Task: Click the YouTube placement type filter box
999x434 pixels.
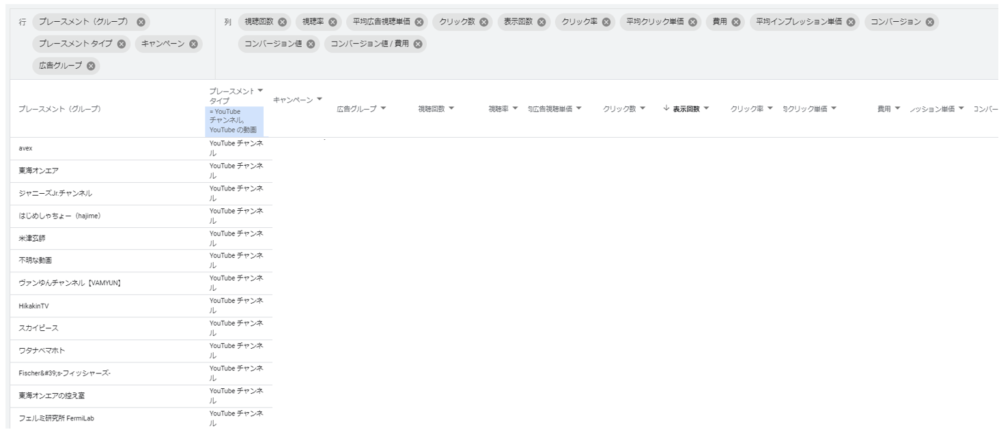Action: tap(234, 121)
